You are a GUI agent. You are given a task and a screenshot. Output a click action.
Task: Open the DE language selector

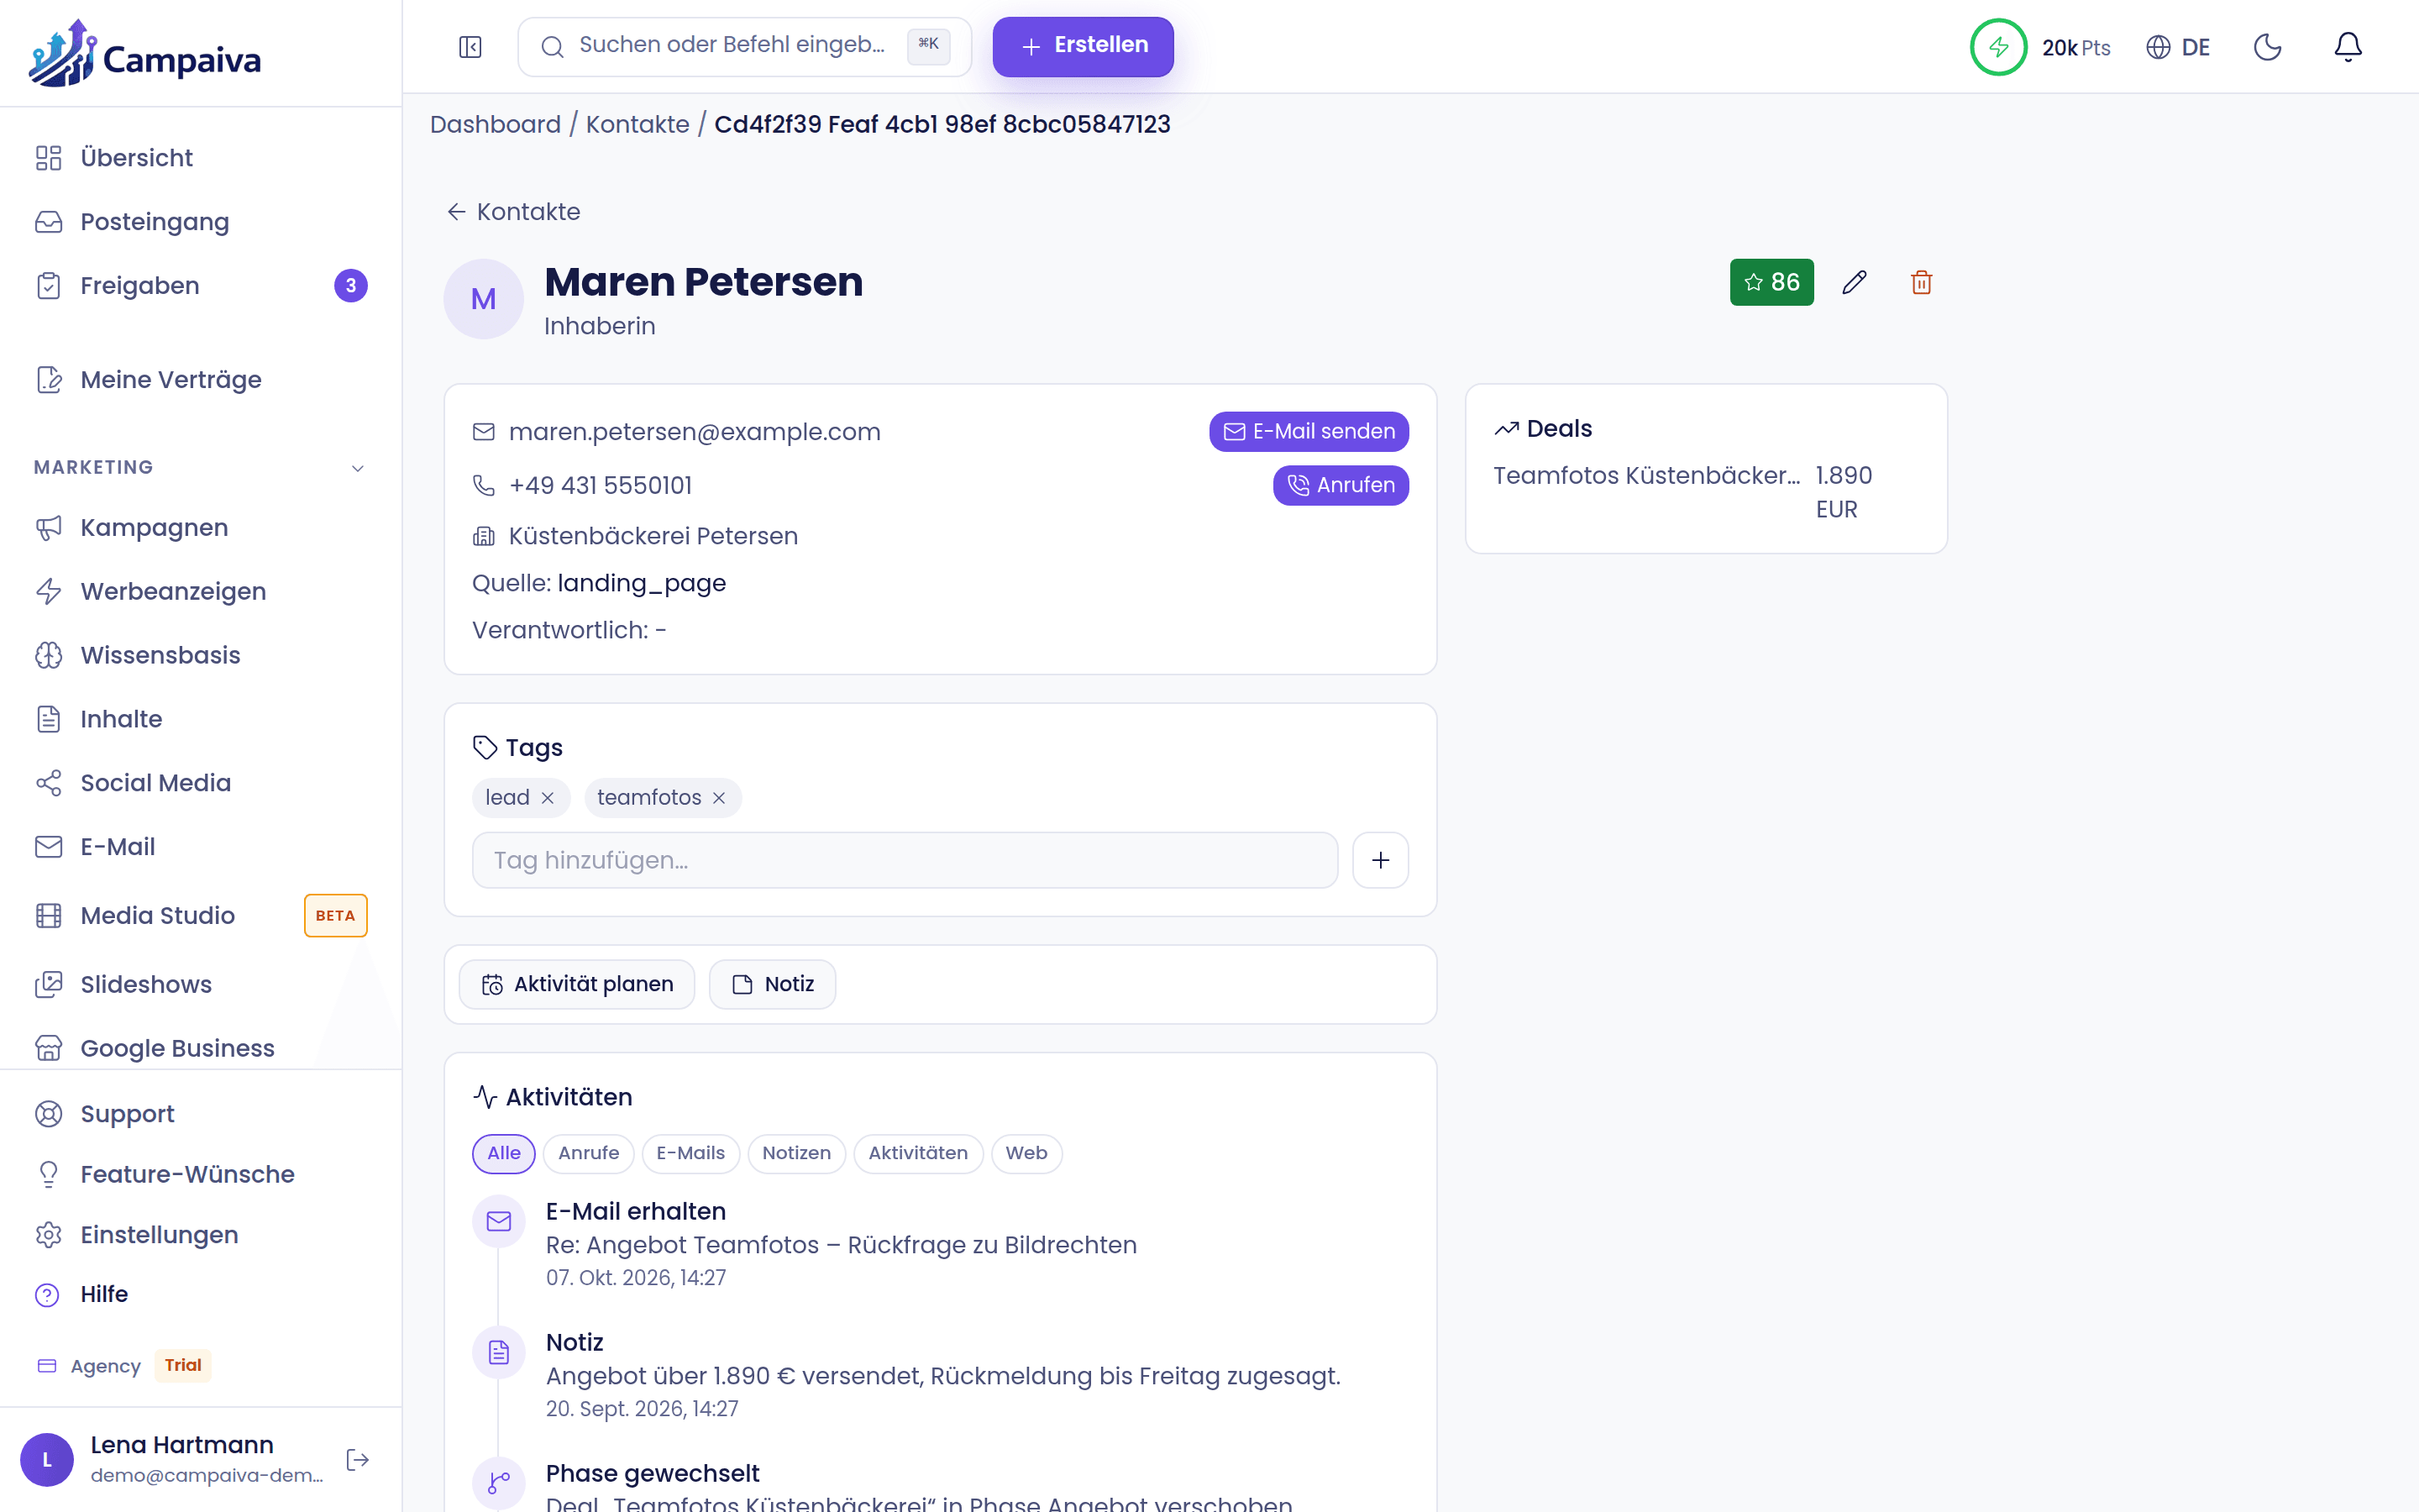[2179, 47]
